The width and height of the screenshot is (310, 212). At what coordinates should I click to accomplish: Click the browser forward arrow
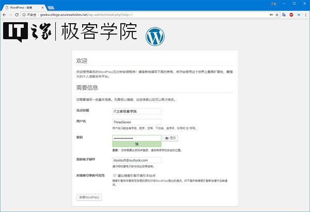coord(10,15)
